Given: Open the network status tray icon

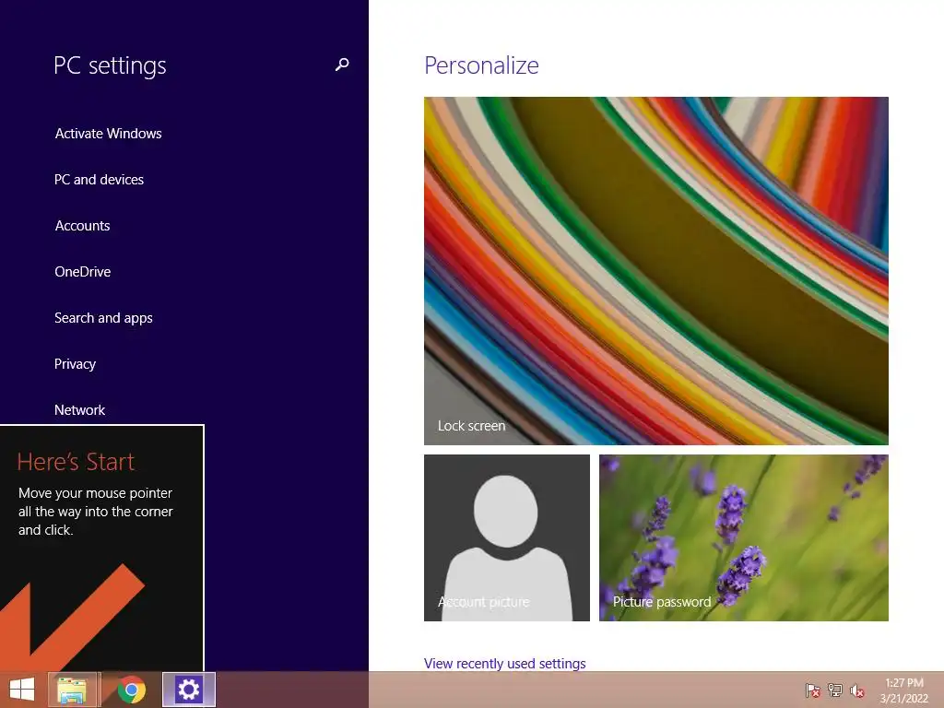Looking at the screenshot, I should click(x=835, y=690).
